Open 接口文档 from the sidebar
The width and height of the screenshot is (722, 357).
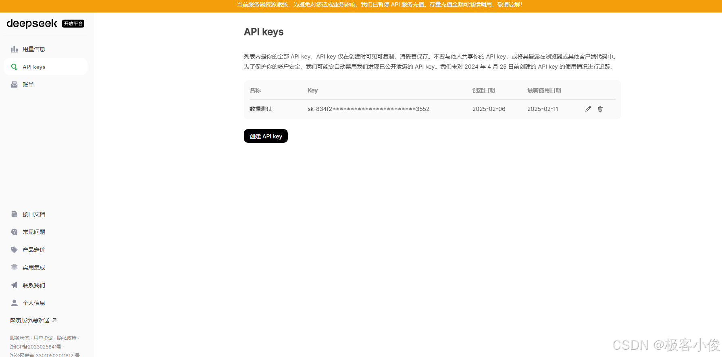point(46,214)
